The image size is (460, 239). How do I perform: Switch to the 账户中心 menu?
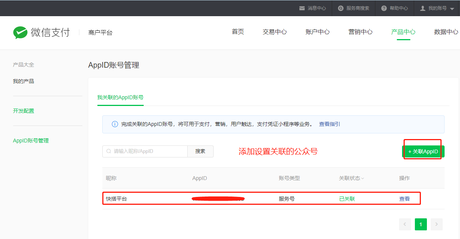tap(317, 32)
